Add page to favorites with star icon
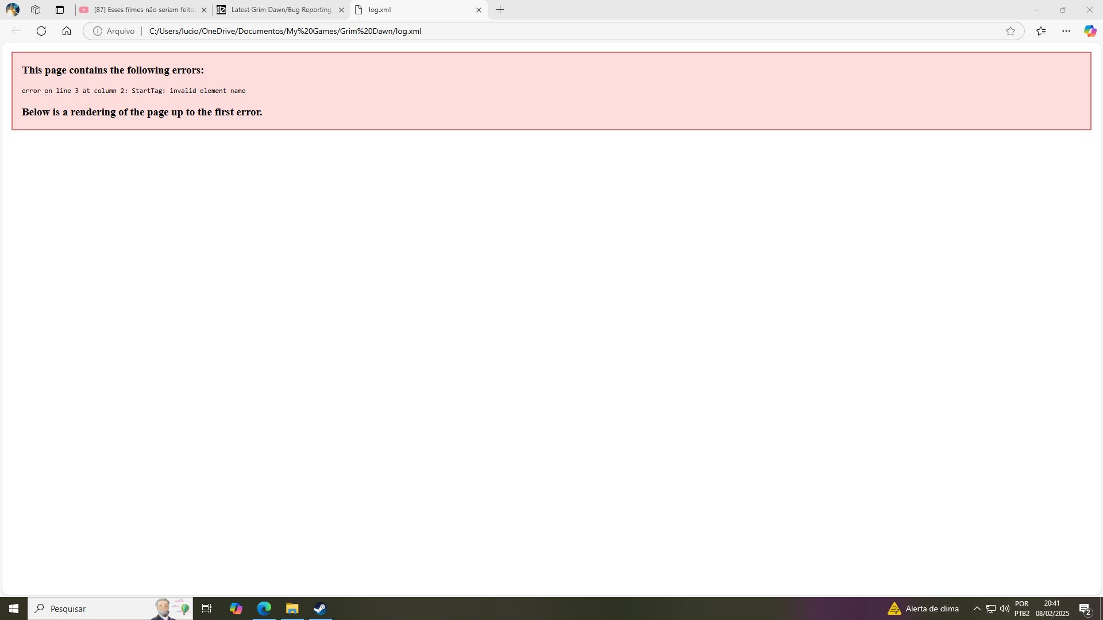 point(1011,31)
